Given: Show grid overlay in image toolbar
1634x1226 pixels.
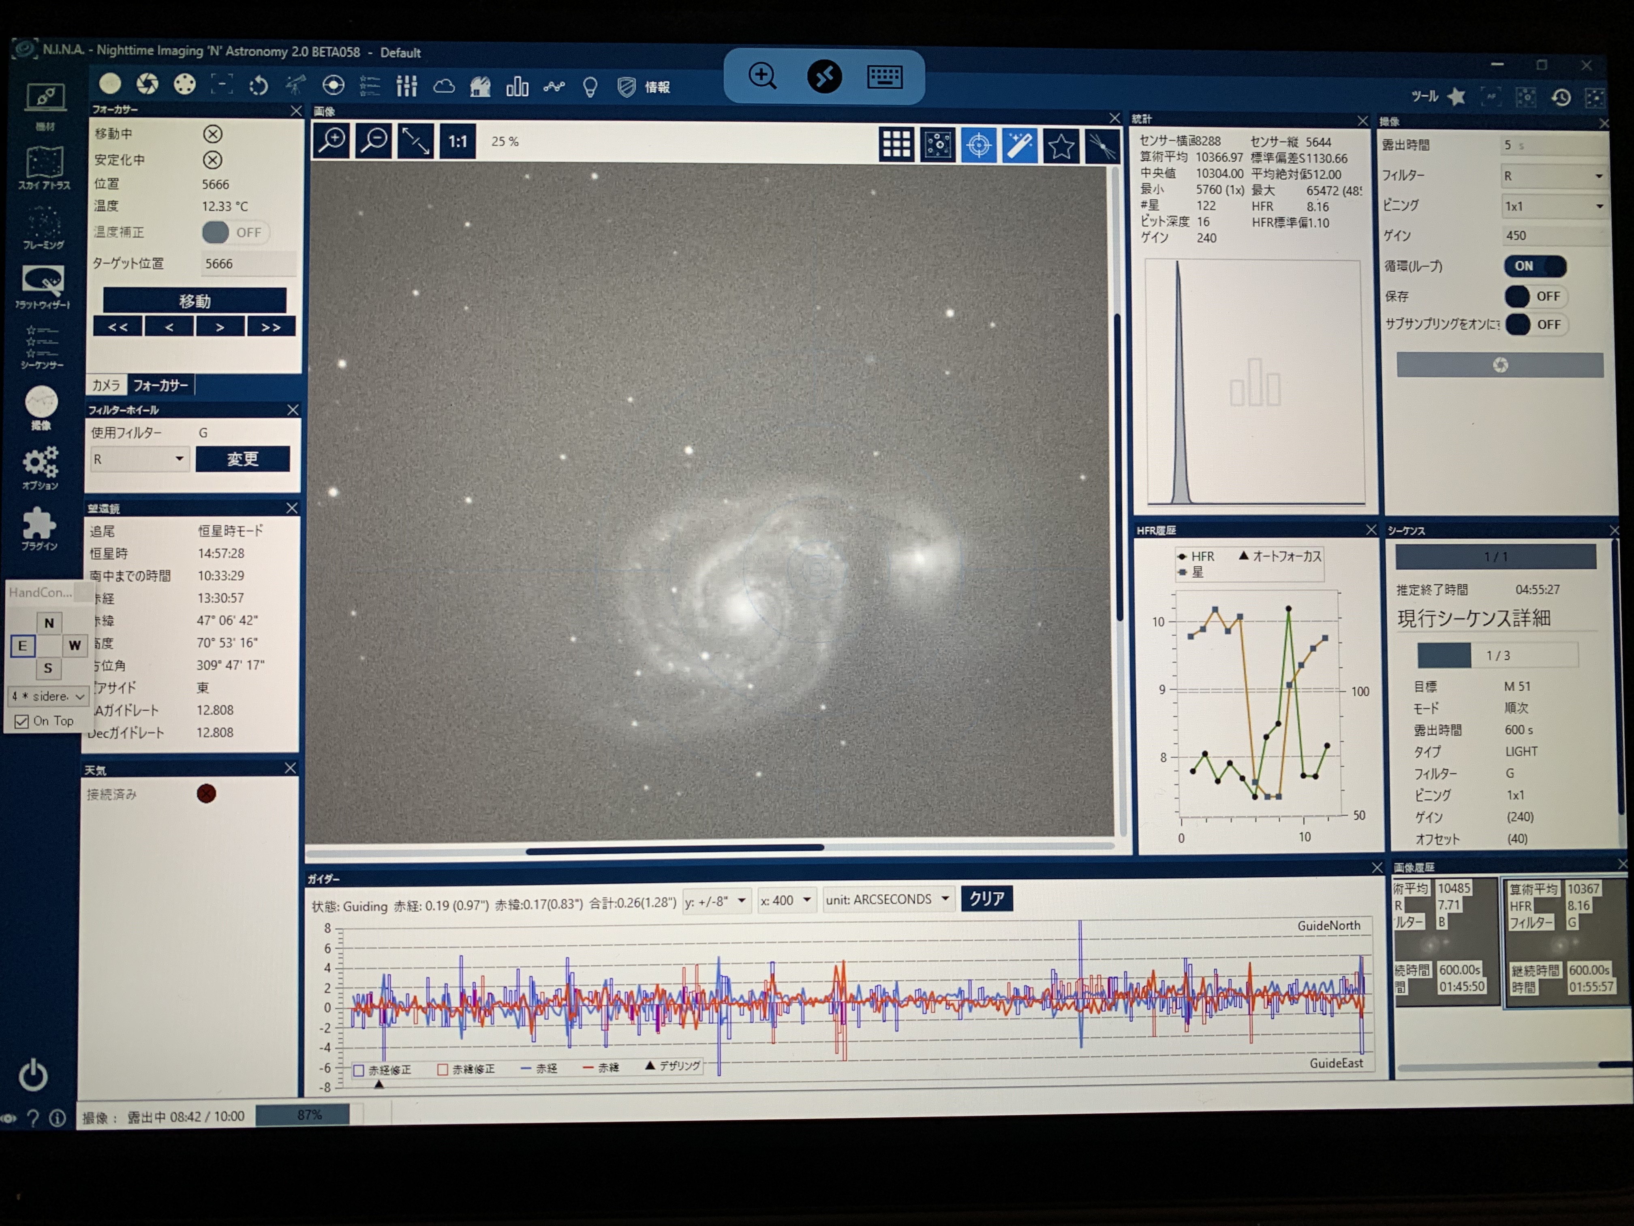Looking at the screenshot, I should click(x=896, y=144).
